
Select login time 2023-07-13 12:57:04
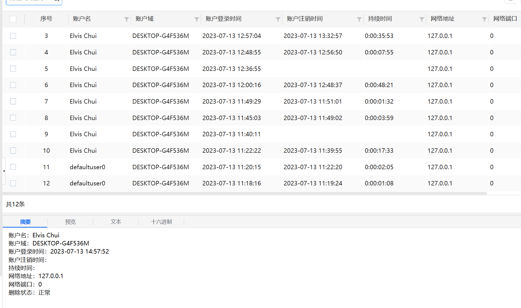[231, 36]
